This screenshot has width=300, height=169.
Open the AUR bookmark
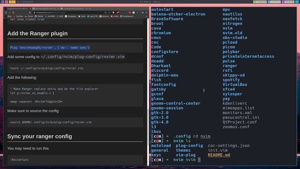coord(60,16)
